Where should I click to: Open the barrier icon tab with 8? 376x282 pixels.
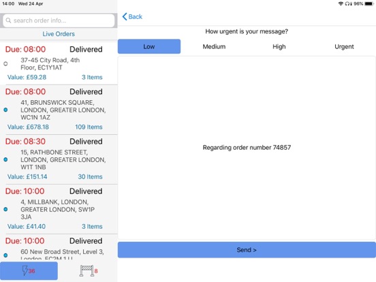tap(89, 270)
